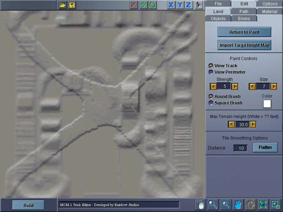The image size is (283, 212).
Task: Toggle the Z axis constraint
Action: (x=189, y=5)
